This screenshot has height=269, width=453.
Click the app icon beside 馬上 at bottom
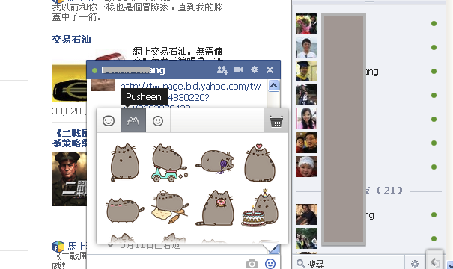[x=58, y=247]
